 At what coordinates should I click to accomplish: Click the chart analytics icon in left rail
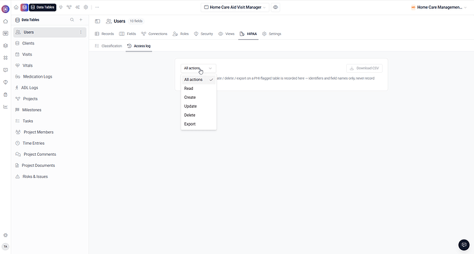5,106
